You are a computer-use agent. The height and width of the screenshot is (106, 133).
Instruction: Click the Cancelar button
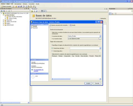click(97, 83)
